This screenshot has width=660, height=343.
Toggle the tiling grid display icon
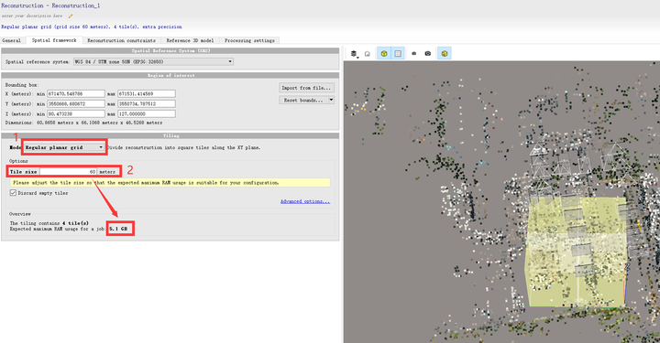coord(398,53)
